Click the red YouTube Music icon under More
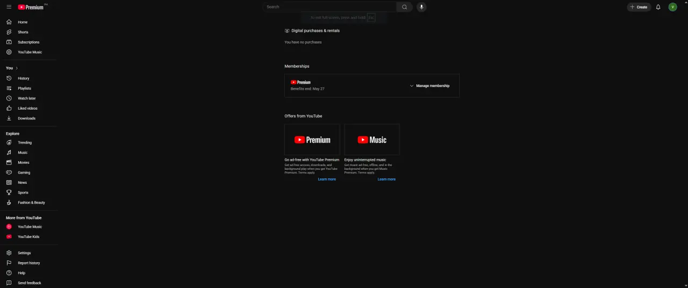Screen dimensions: 688x288 tap(9, 227)
